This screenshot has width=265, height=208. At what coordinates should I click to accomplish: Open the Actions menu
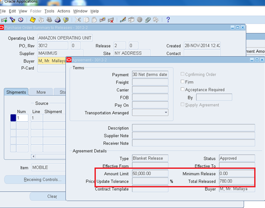(64, 11)
